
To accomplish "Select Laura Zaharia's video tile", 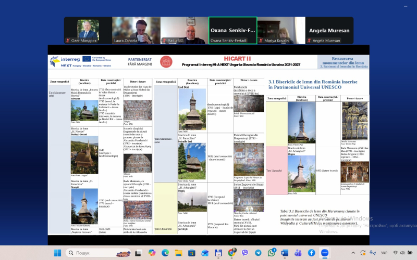I will point(136,30).
